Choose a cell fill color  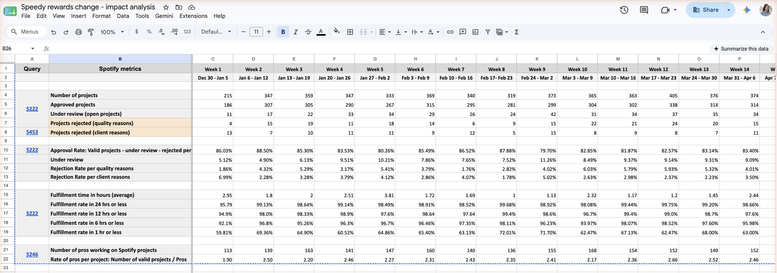tap(337, 32)
